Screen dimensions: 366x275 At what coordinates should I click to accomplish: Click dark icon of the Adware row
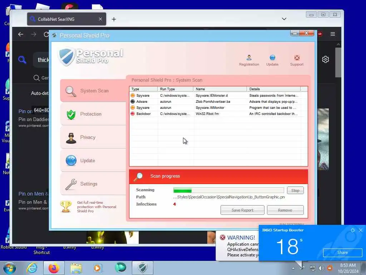[x=133, y=101]
